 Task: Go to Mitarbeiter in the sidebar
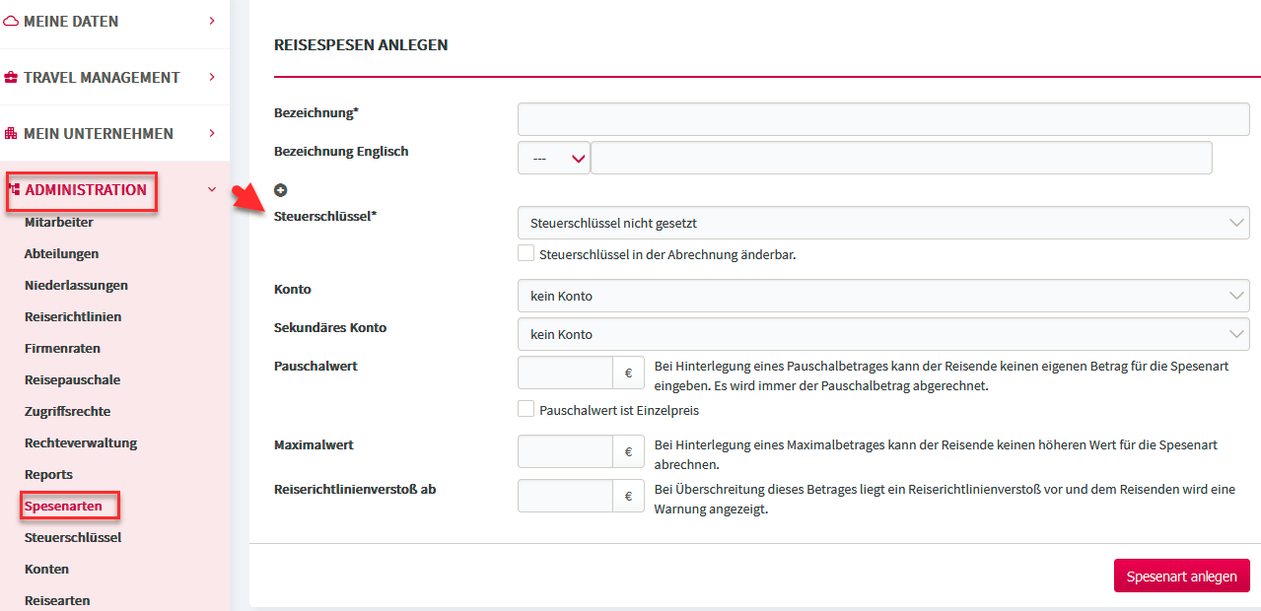59,223
